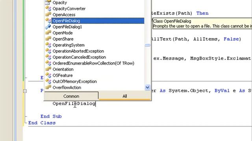Click the class icon beside OutOfMemoryException

[x=48, y=81]
